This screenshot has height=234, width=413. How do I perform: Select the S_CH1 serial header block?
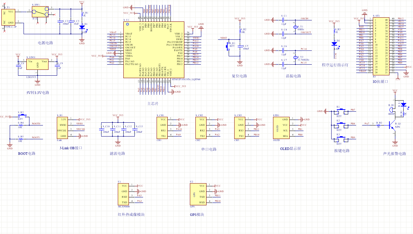(162, 128)
